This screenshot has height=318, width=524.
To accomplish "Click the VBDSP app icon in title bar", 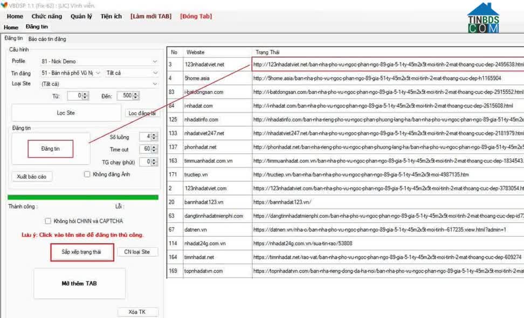I will (x=4, y=5).
